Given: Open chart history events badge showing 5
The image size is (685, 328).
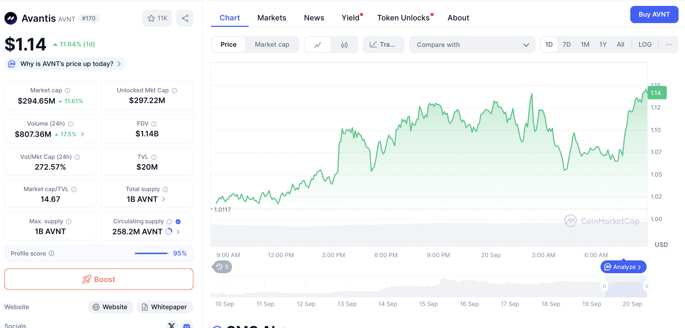Looking at the screenshot, I should [222, 267].
